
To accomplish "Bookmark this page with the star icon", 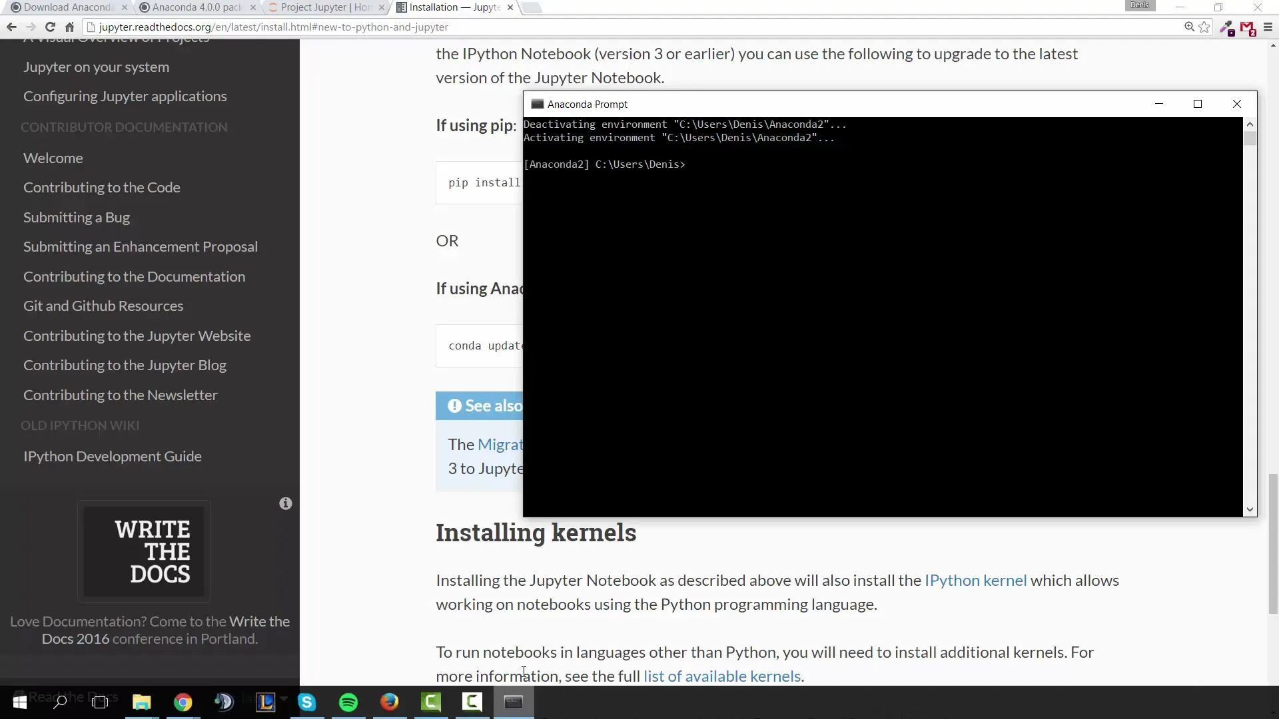I will [x=1204, y=27].
